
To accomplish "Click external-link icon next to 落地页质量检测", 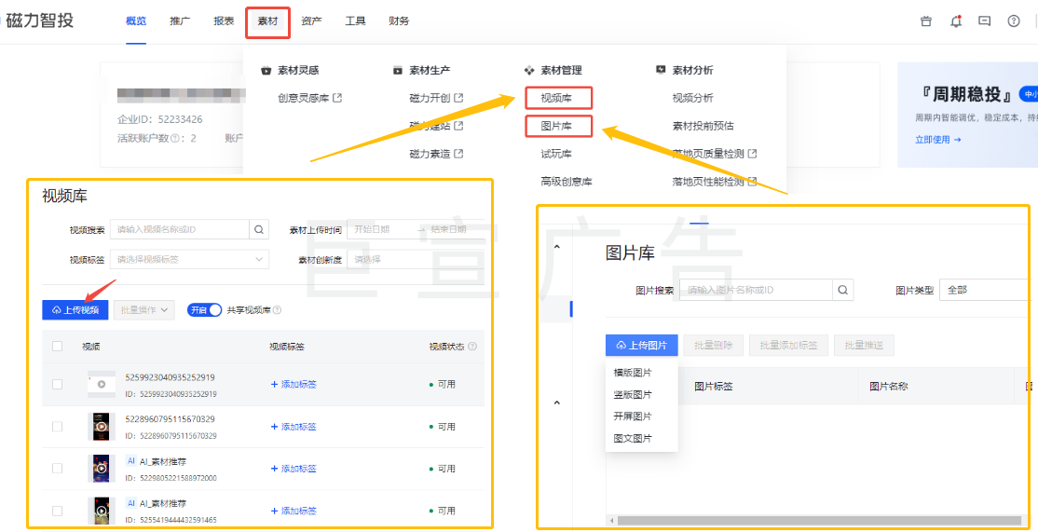I will point(751,154).
